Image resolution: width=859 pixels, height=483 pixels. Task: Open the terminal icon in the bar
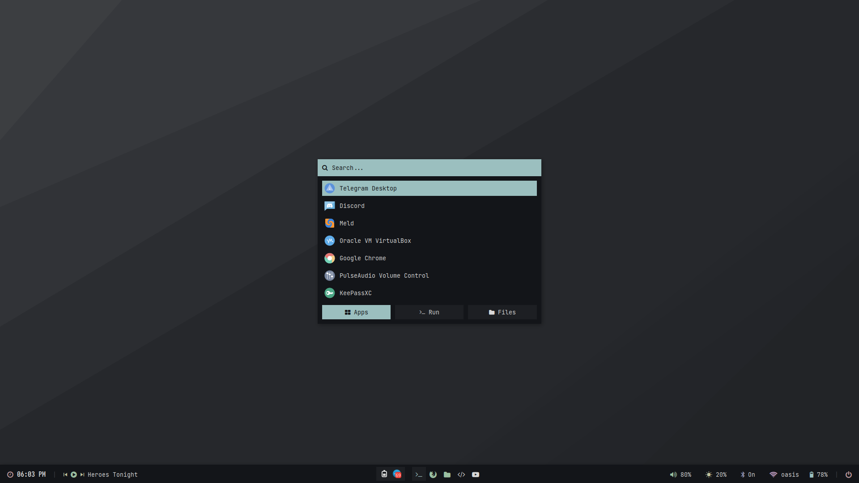tap(419, 475)
